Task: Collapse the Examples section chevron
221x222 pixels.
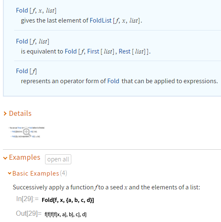Action: click(x=5, y=158)
